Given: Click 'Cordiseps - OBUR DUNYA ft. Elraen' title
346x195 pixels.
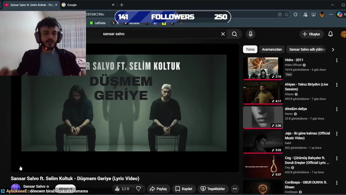Looking at the screenshot, I should tap(306, 185).
